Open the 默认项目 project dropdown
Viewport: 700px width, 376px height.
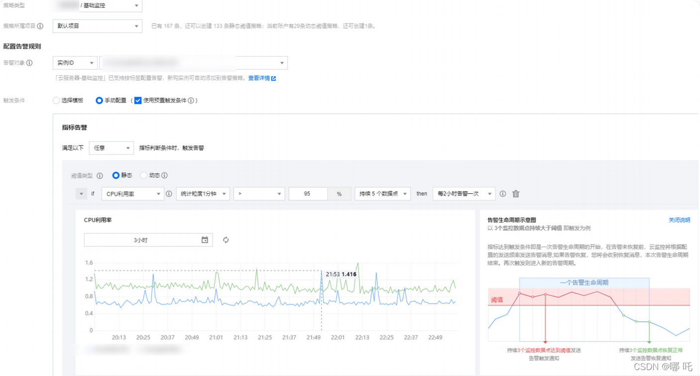(x=98, y=26)
